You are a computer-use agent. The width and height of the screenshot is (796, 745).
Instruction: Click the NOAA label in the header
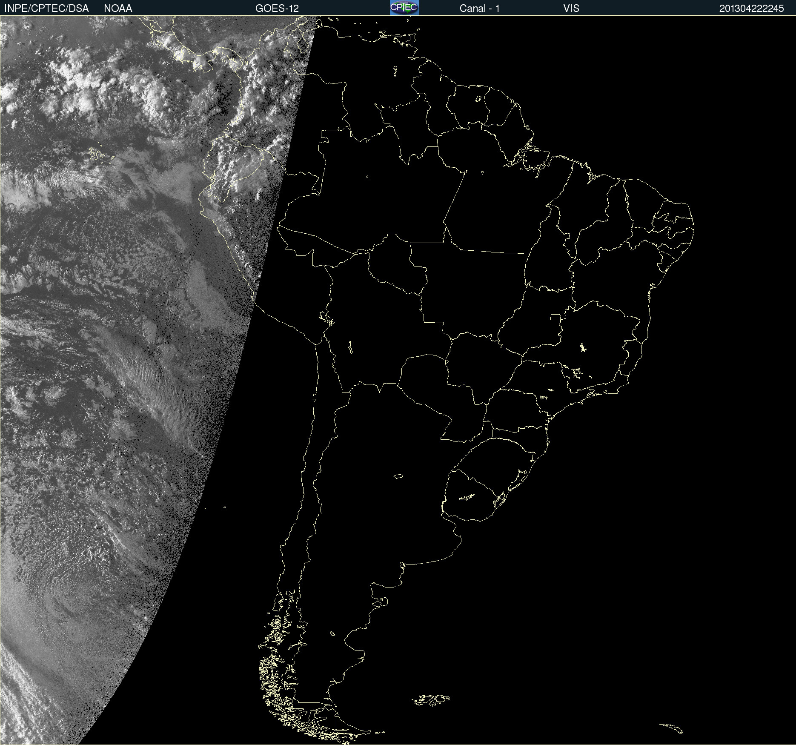(x=118, y=9)
